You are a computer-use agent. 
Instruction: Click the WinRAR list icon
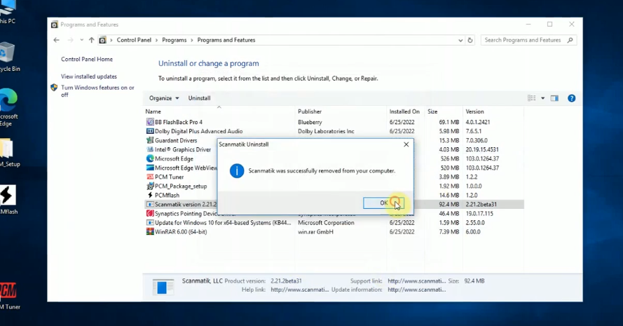click(x=150, y=232)
